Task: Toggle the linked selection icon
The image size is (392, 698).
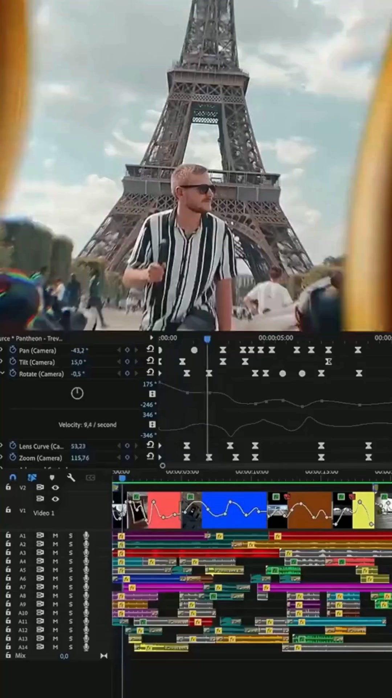Action: tap(32, 477)
